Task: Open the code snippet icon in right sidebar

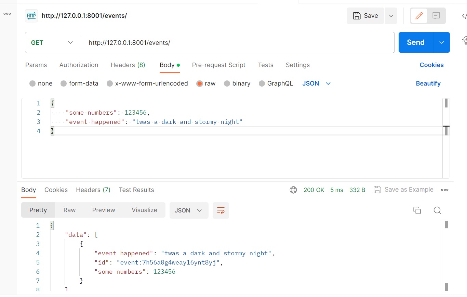Action: coord(464,16)
